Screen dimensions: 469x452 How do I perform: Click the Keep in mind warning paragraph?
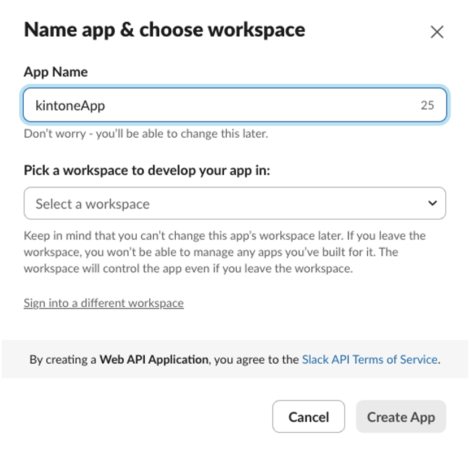point(225,252)
